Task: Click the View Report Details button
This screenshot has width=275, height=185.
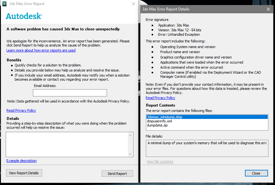Action: pos(24,173)
